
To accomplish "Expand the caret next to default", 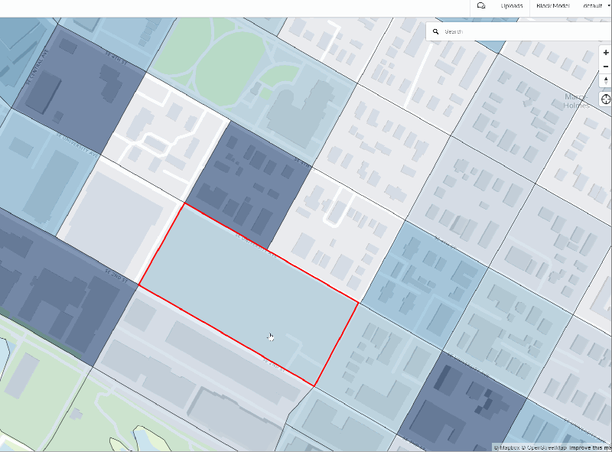I will (x=607, y=6).
